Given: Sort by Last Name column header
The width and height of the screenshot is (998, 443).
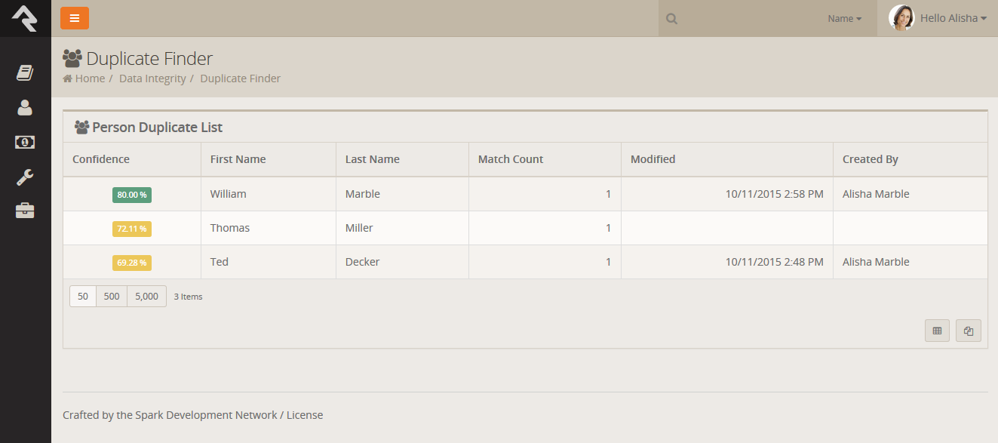Looking at the screenshot, I should pos(373,159).
